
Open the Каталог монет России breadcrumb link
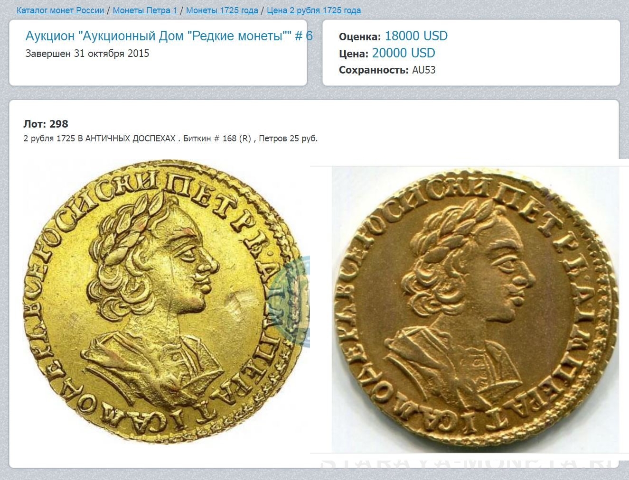click(60, 10)
